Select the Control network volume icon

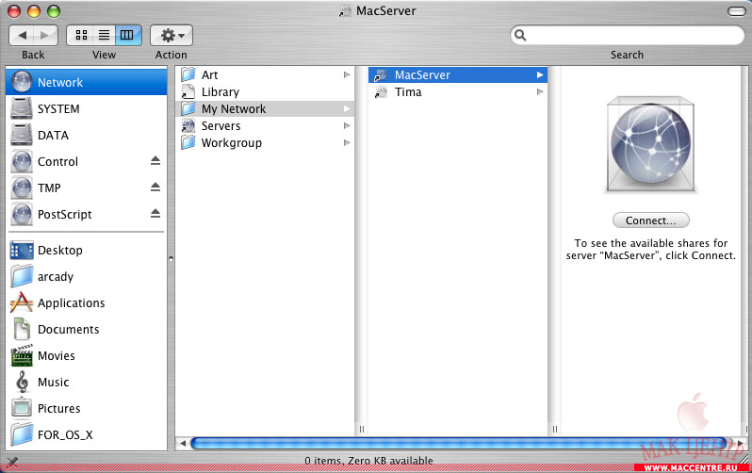[22, 161]
